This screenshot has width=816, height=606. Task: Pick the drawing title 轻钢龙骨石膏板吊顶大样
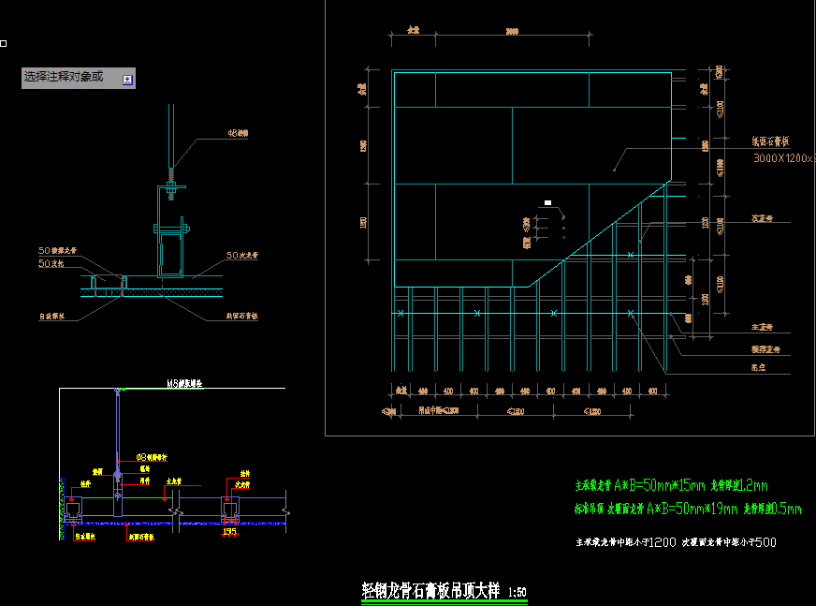pyautogui.click(x=431, y=591)
